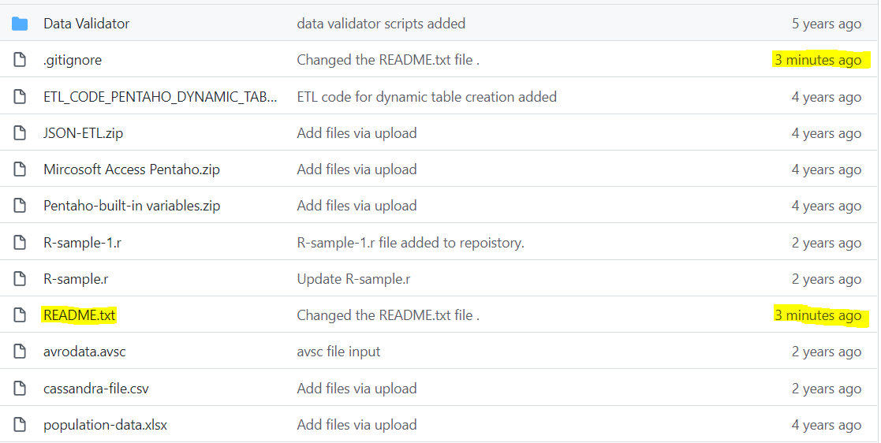The width and height of the screenshot is (881, 443).
Task: Click the R-sample-1.r file icon
Action: [x=20, y=243]
